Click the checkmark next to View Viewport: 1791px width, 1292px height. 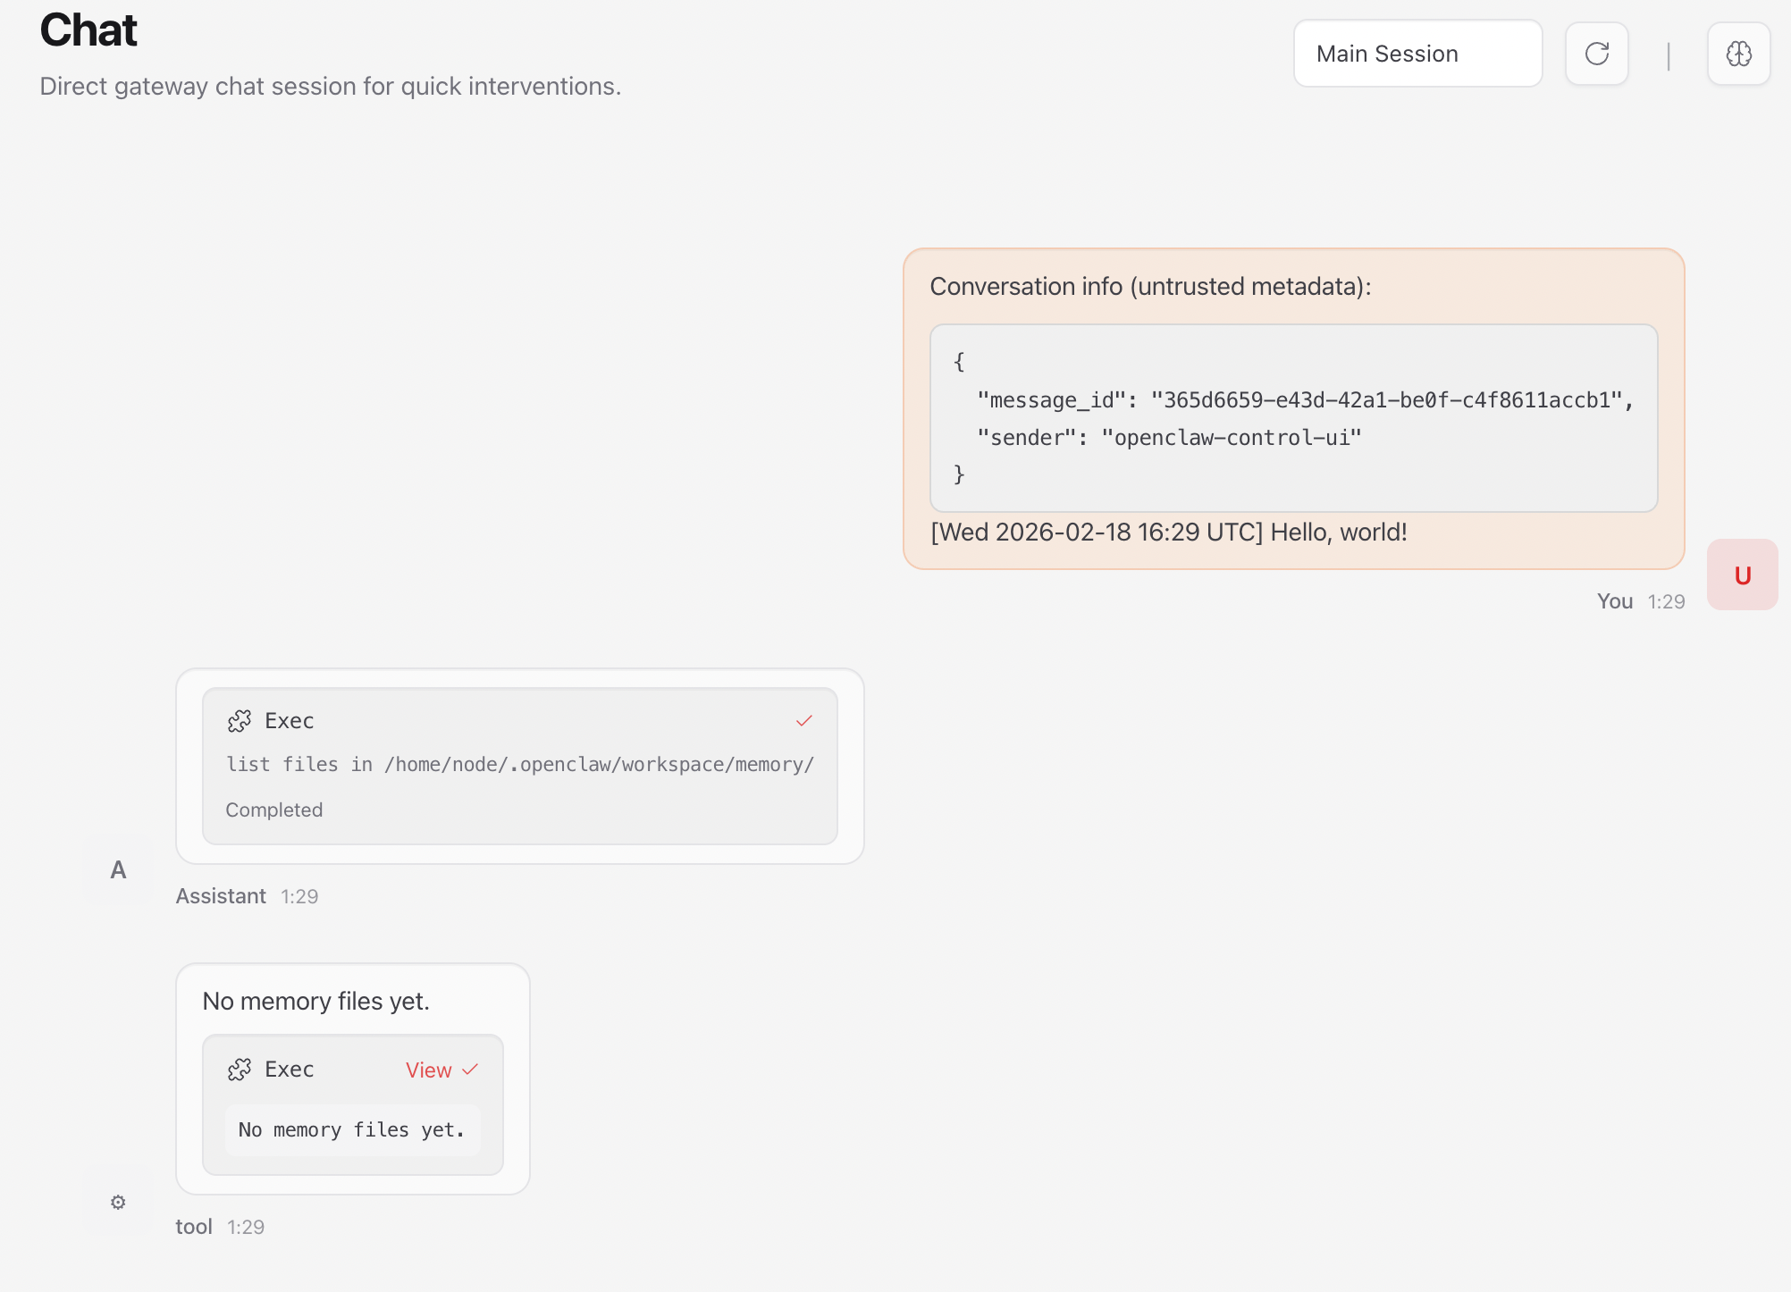coord(470,1070)
